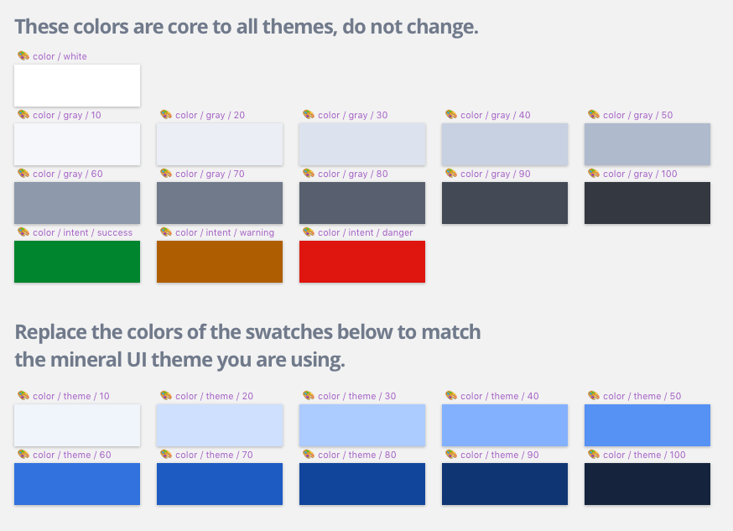Select the 'These colors are core' heading
Screen dimensions: 733x531
247,27
